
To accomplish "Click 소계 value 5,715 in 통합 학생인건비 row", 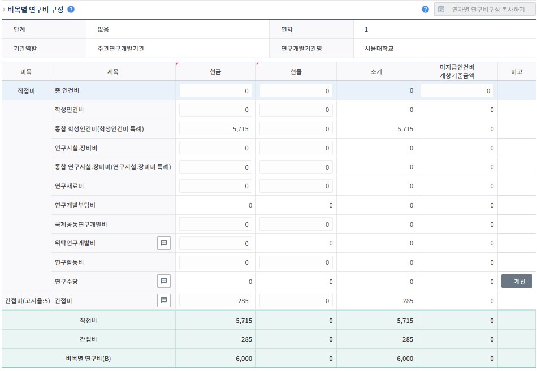I will (x=405, y=129).
